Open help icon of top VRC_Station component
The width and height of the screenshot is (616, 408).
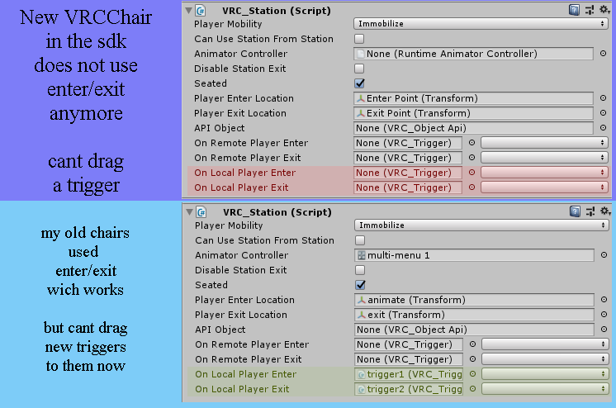pyautogui.click(x=574, y=10)
